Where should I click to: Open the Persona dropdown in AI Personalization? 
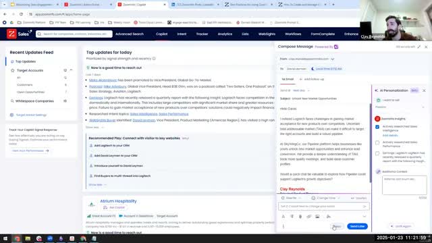click(x=400, y=107)
